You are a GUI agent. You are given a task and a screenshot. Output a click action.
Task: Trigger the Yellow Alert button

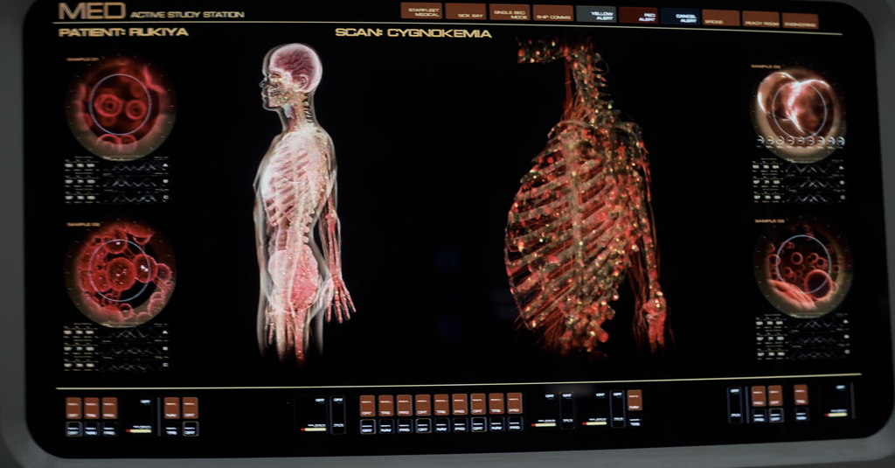(x=596, y=14)
